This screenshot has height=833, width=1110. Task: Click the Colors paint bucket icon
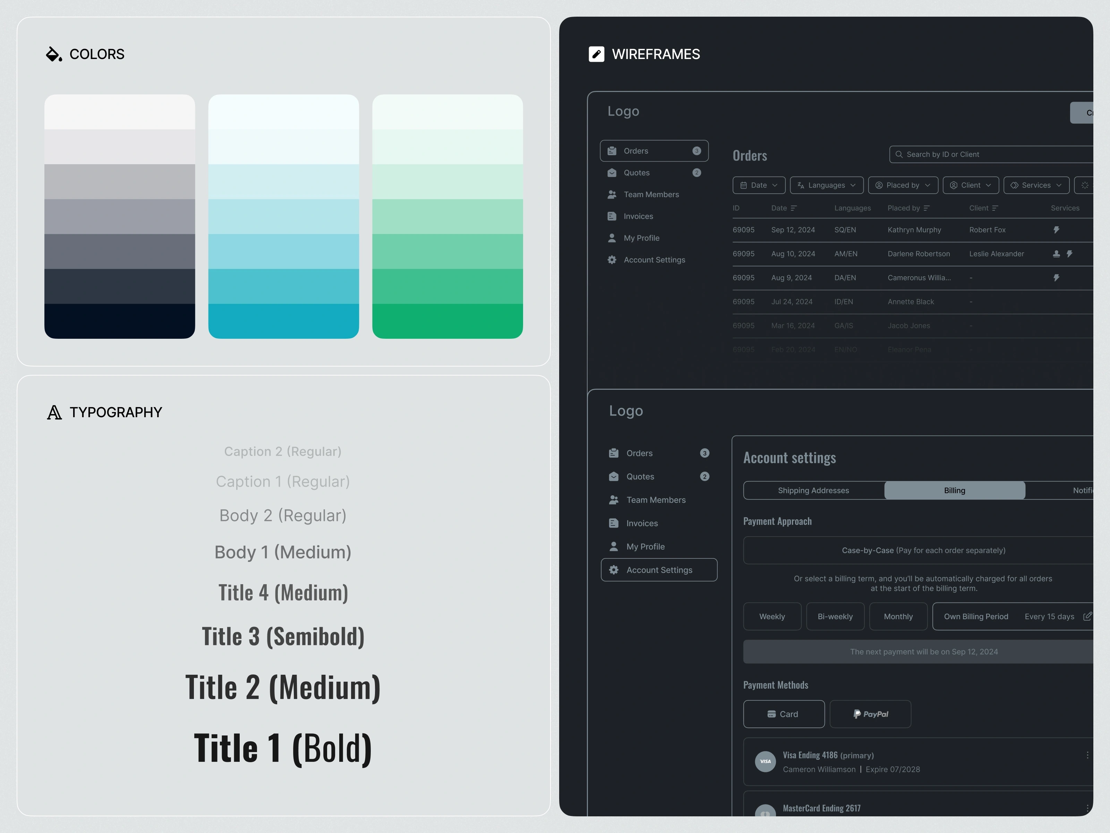[x=54, y=54]
